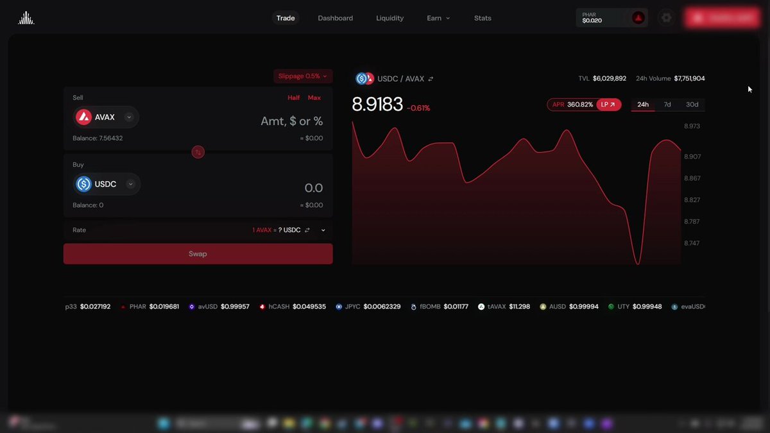Viewport: 770px width, 433px height.
Task: Click the Pharaoh pyramid logo
Action: tap(26, 18)
